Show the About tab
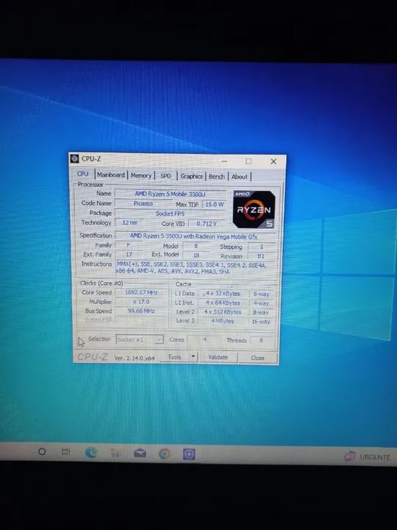The height and width of the screenshot is (530, 397). pyautogui.click(x=240, y=177)
